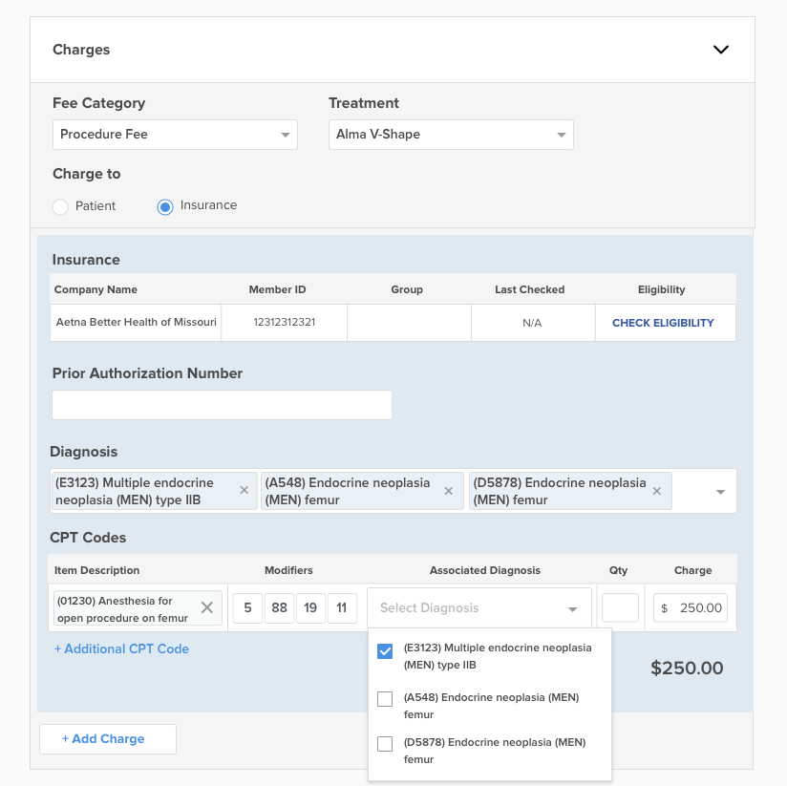Click the CHECK ELIGIBILITY link
The height and width of the screenshot is (786, 787).
[663, 323]
